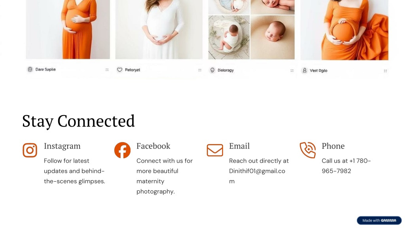Click the phone number +1 780-965-7982
Image resolution: width=405 pixels, height=228 pixels.
(346, 166)
